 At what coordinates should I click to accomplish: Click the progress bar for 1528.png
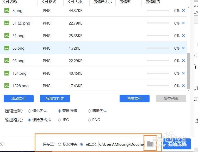158,86
